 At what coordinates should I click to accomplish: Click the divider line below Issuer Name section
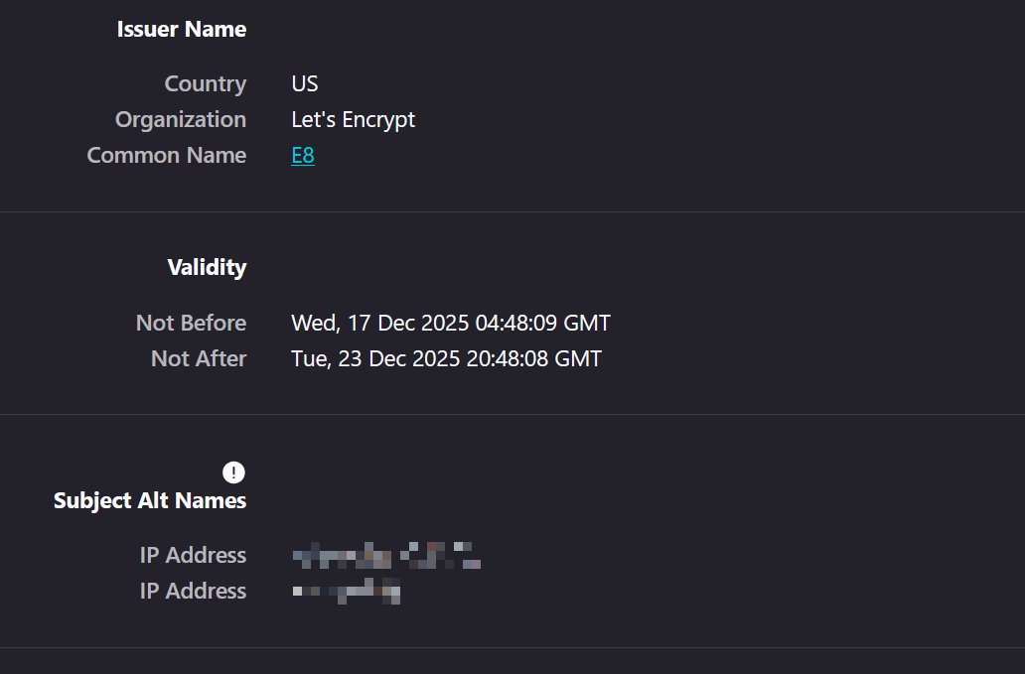coord(512,211)
